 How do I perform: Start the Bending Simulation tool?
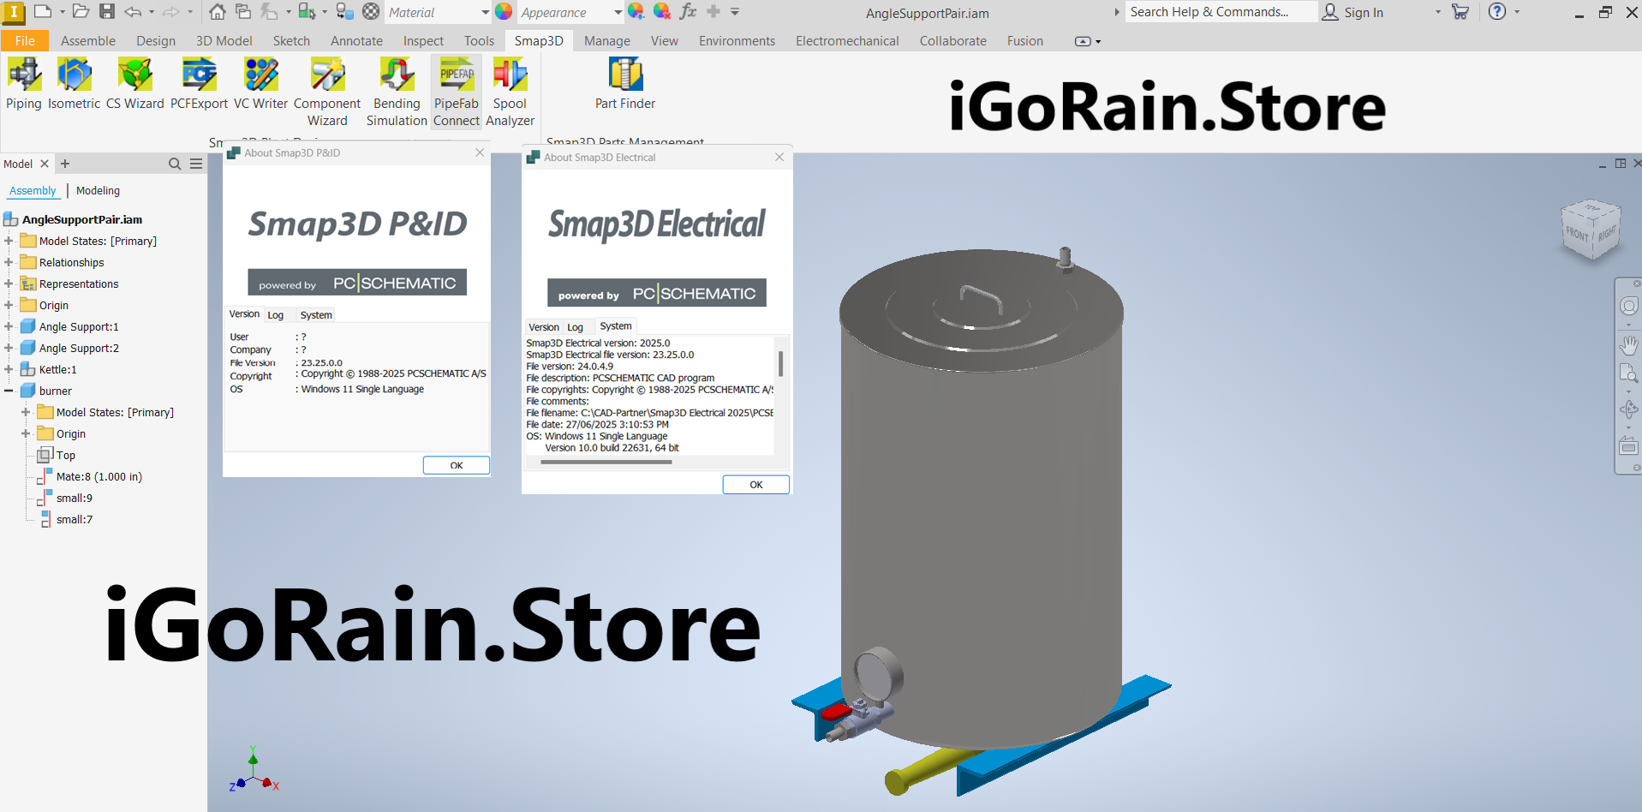coord(397,92)
